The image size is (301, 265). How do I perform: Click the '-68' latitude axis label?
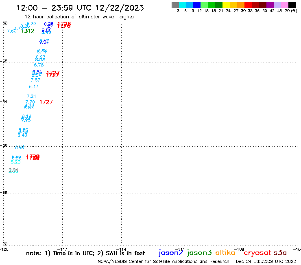coord(4,192)
